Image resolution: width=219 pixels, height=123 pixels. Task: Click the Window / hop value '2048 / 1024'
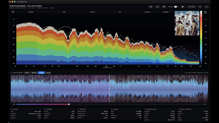(104, 113)
